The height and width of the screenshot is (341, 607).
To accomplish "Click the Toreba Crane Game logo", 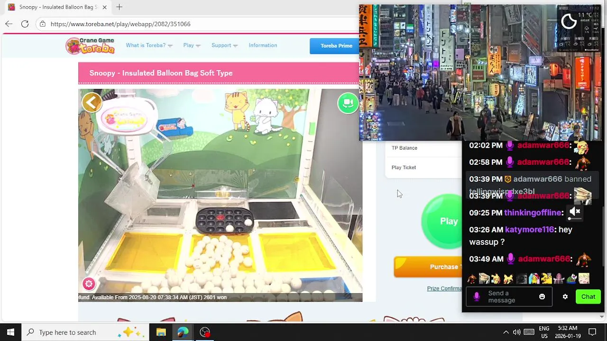I will (x=90, y=46).
